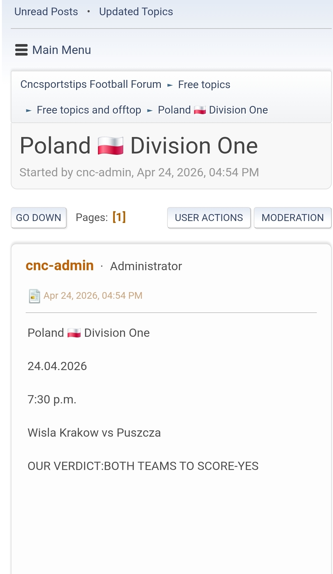Image resolution: width=333 pixels, height=574 pixels.
Task: Open post permalink Apr 24, 2026 timestamp
Action: point(93,296)
